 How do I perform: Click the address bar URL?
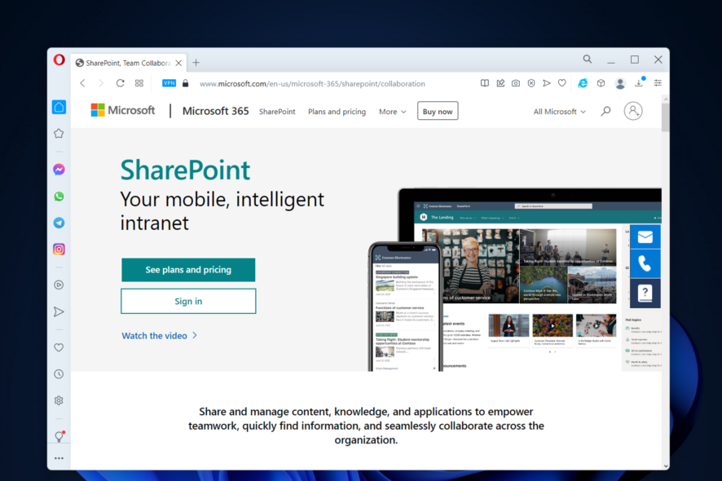click(312, 84)
